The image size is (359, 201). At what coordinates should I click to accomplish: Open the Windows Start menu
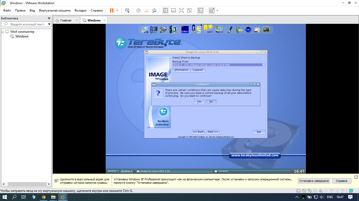5,197
